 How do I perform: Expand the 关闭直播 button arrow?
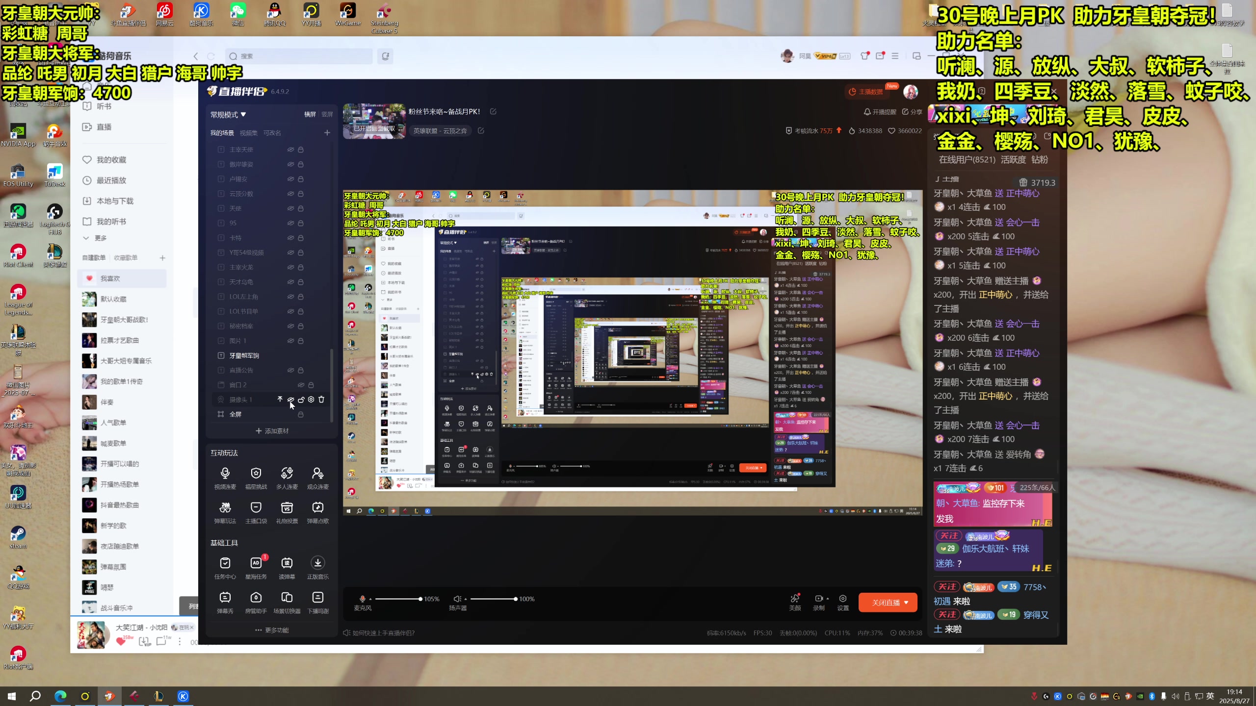(906, 603)
